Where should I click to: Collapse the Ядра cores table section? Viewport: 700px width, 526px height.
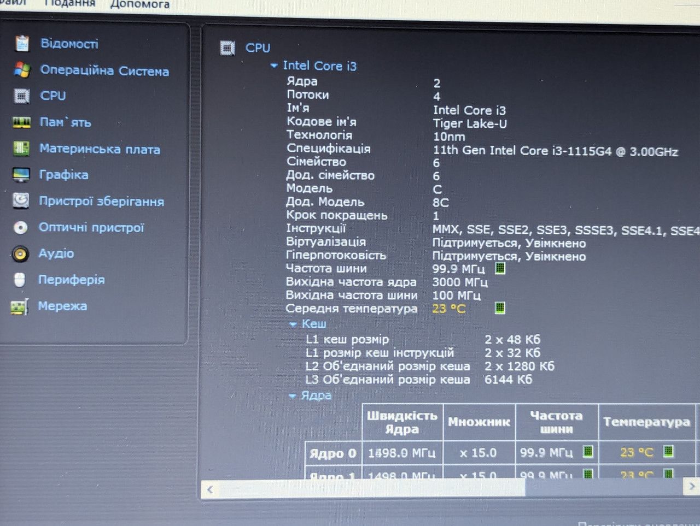coord(293,395)
